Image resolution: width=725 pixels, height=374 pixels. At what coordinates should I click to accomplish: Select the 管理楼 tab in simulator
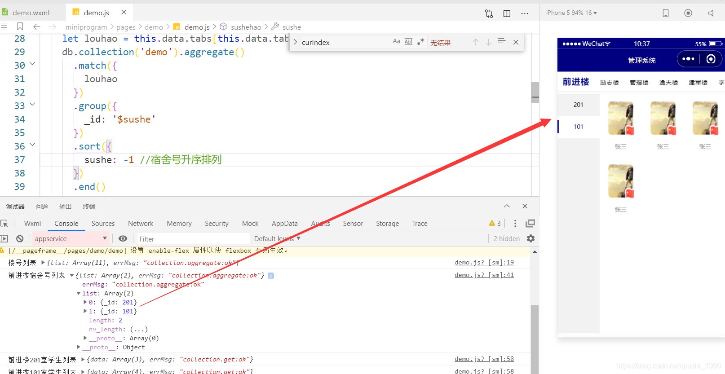point(639,83)
